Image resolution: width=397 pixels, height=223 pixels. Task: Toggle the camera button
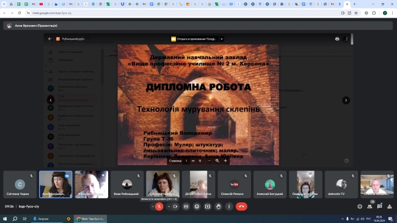tap(175, 207)
